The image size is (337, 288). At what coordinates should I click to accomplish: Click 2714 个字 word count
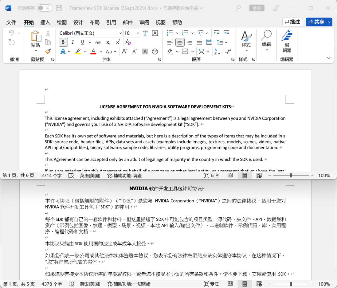(x=51, y=176)
